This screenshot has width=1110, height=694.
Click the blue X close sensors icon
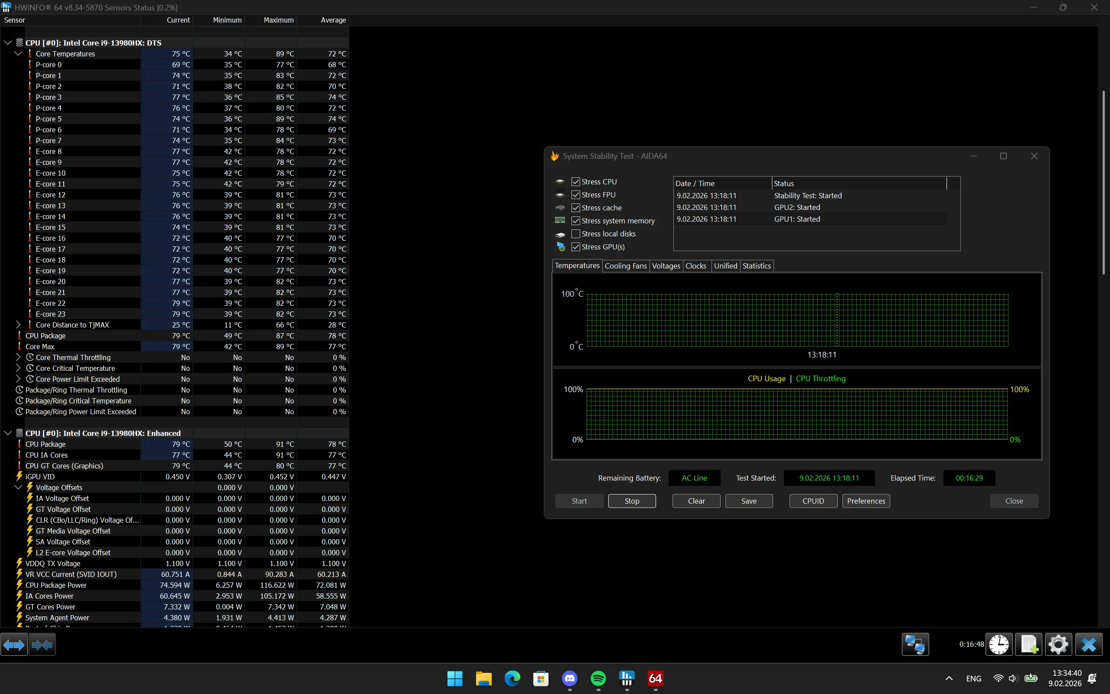pos(1088,645)
